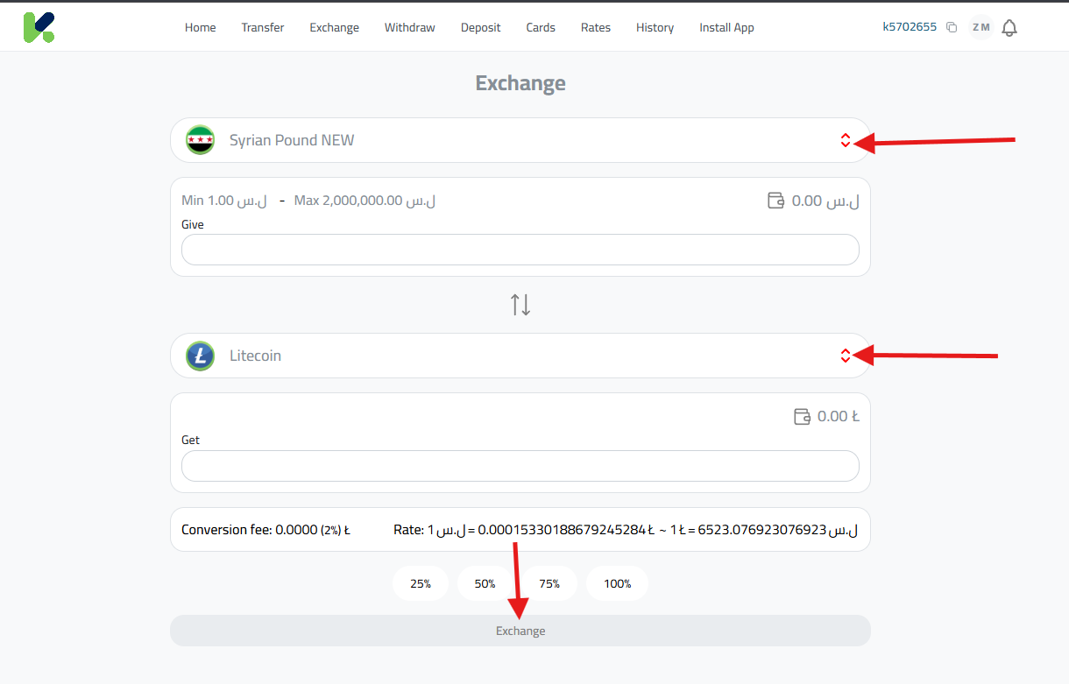
Task: Copy the account number k5702655
Action: point(952,26)
